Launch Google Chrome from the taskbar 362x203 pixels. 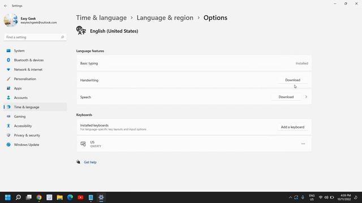39,197
